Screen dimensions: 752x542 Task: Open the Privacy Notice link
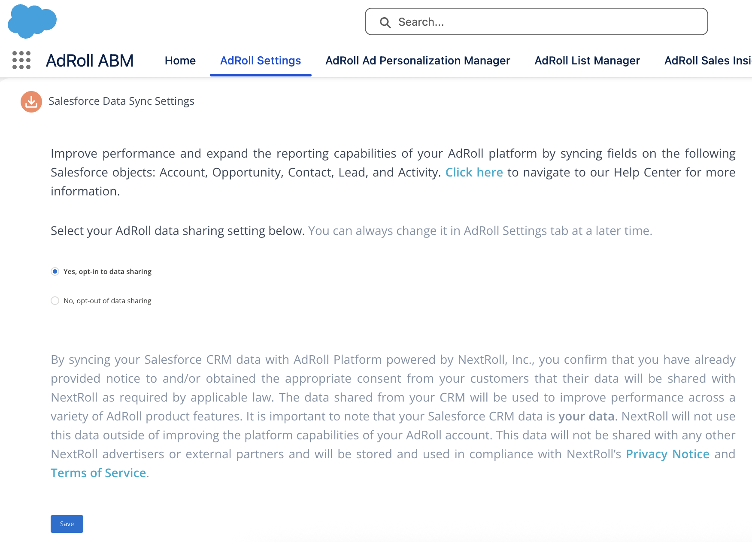[667, 454]
